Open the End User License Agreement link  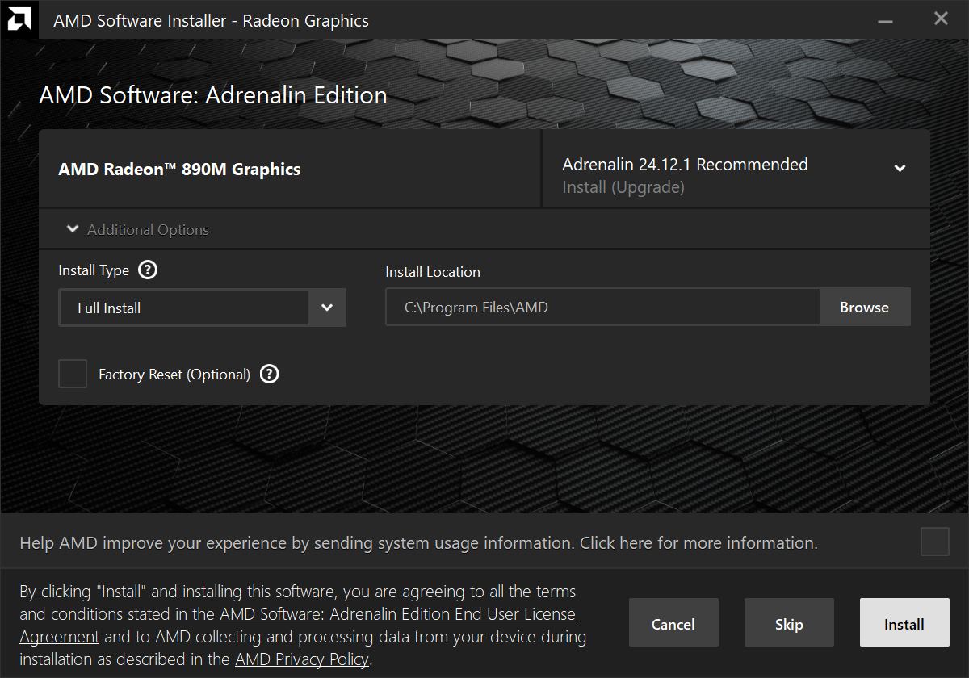298,625
